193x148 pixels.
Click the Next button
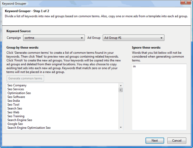pyautogui.click(x=155, y=141)
